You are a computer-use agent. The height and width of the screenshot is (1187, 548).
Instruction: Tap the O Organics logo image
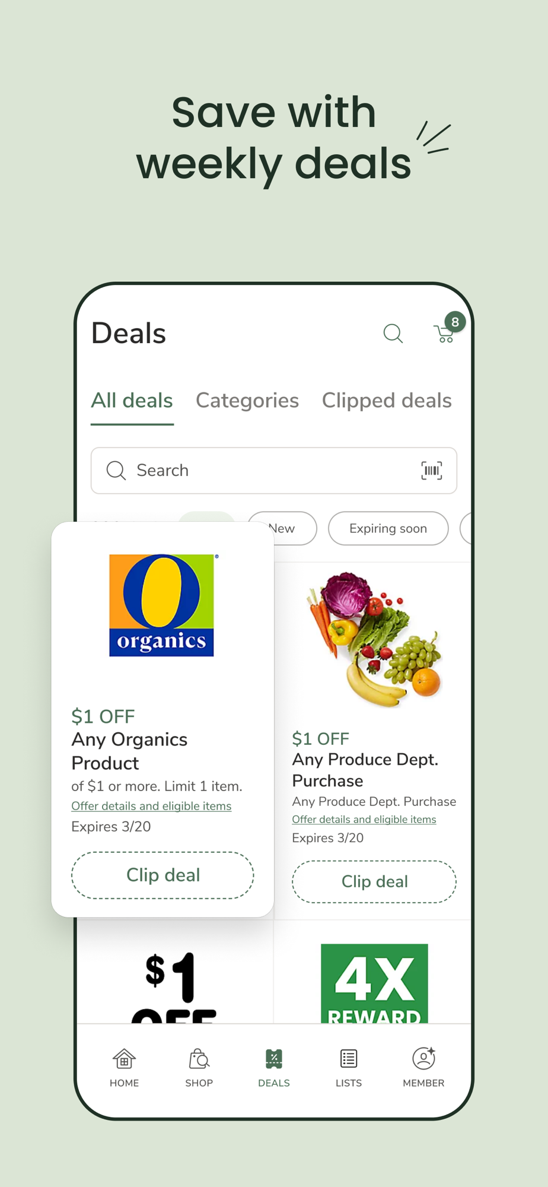(161, 605)
